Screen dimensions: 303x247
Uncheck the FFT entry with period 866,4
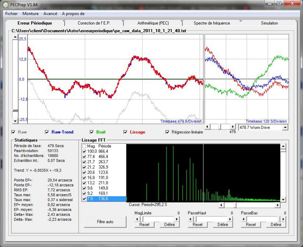tap(84, 151)
